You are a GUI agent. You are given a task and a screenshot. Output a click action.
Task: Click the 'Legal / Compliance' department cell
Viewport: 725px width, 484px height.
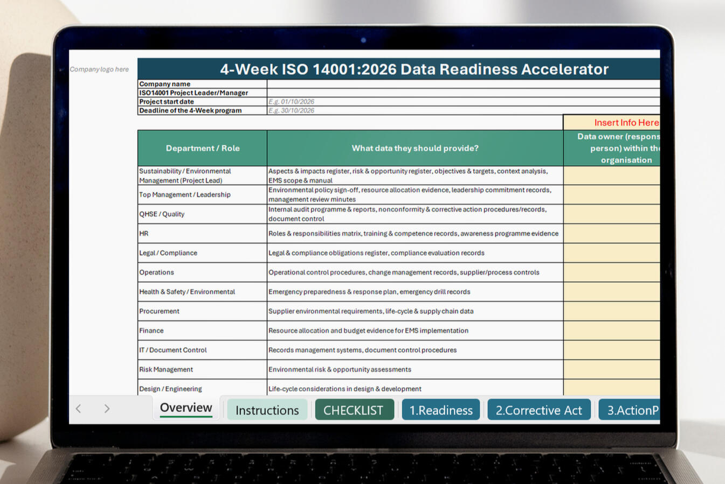(x=203, y=253)
